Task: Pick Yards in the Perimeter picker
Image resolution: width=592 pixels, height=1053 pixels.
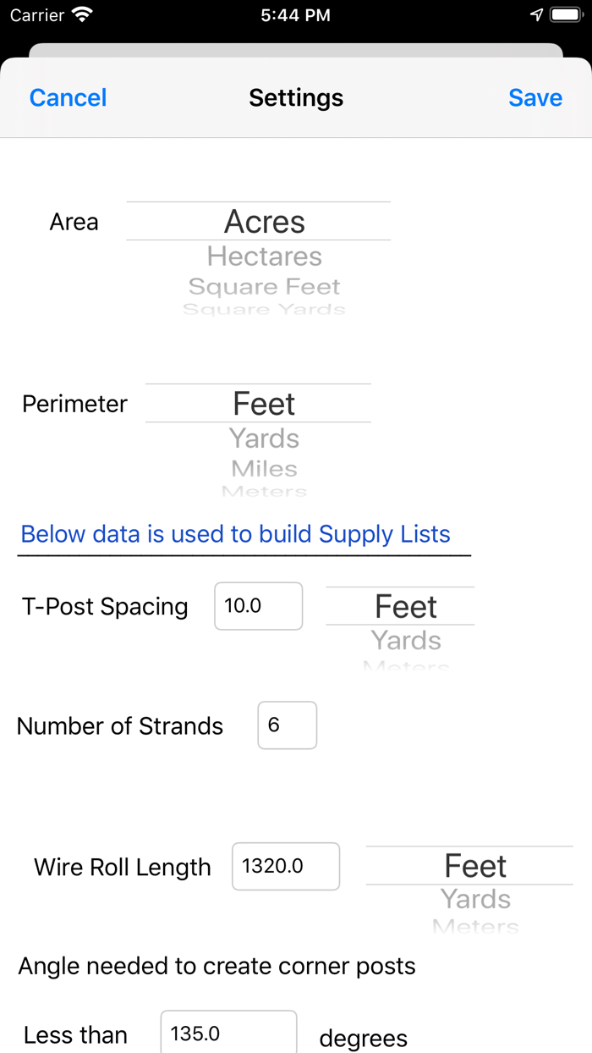Action: (x=264, y=438)
